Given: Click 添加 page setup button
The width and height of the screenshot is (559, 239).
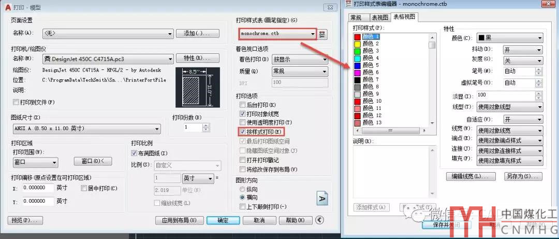Looking at the screenshot, I should [198, 34].
